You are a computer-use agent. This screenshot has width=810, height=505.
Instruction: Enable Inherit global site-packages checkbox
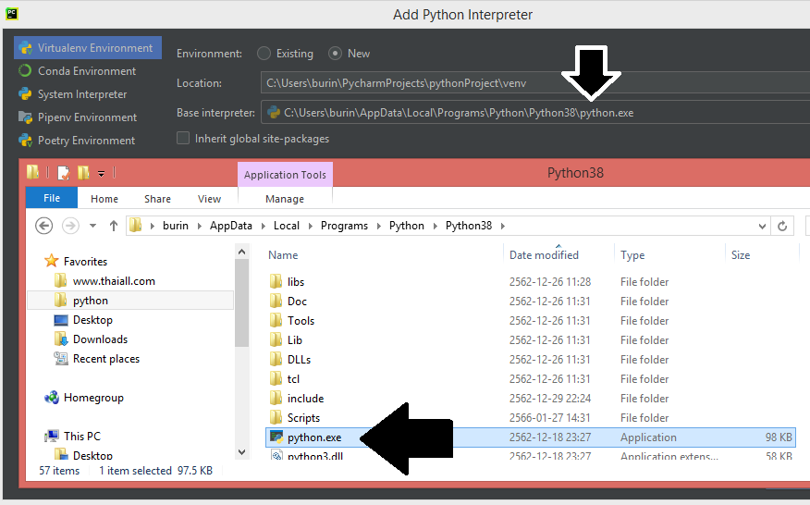click(x=183, y=138)
